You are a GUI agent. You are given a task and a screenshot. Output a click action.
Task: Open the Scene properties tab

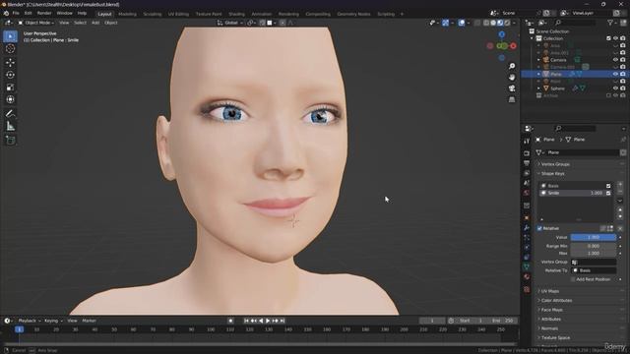click(527, 183)
